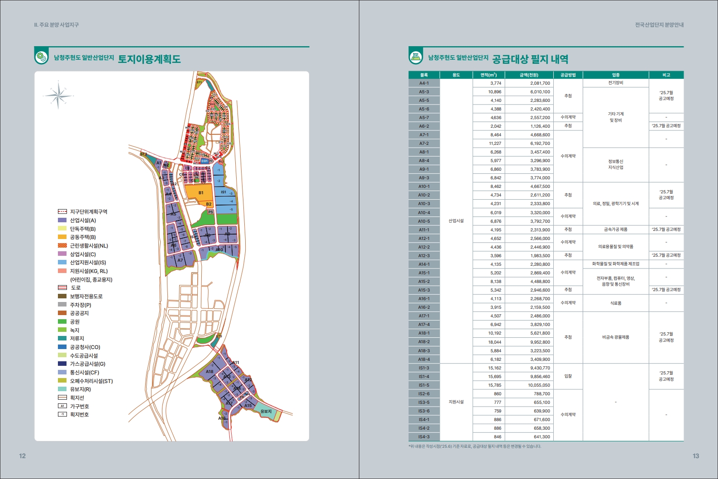Select the 산업시설(A) purple legend swatch
Image resolution: width=718 pixels, height=479 pixels.
click(62, 220)
